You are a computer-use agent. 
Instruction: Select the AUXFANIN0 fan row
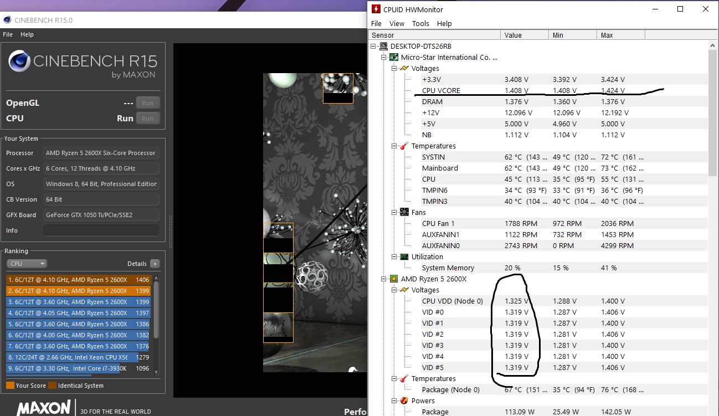[538, 245]
